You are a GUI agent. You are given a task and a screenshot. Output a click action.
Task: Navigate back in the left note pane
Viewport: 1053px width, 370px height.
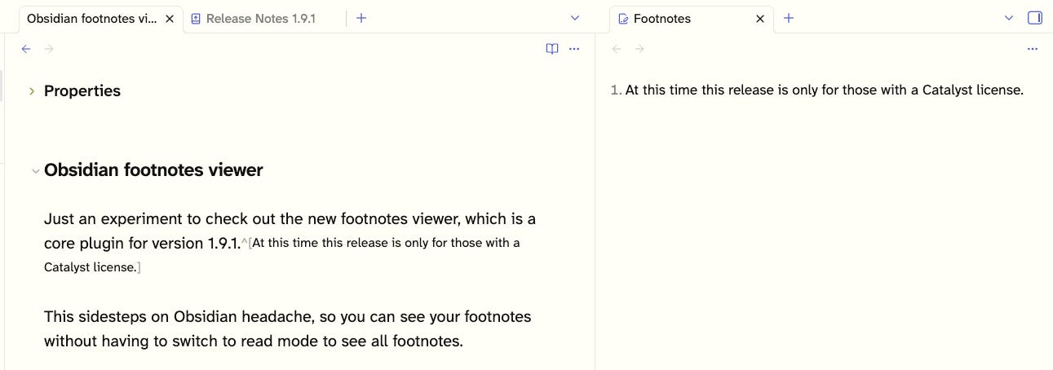26,49
